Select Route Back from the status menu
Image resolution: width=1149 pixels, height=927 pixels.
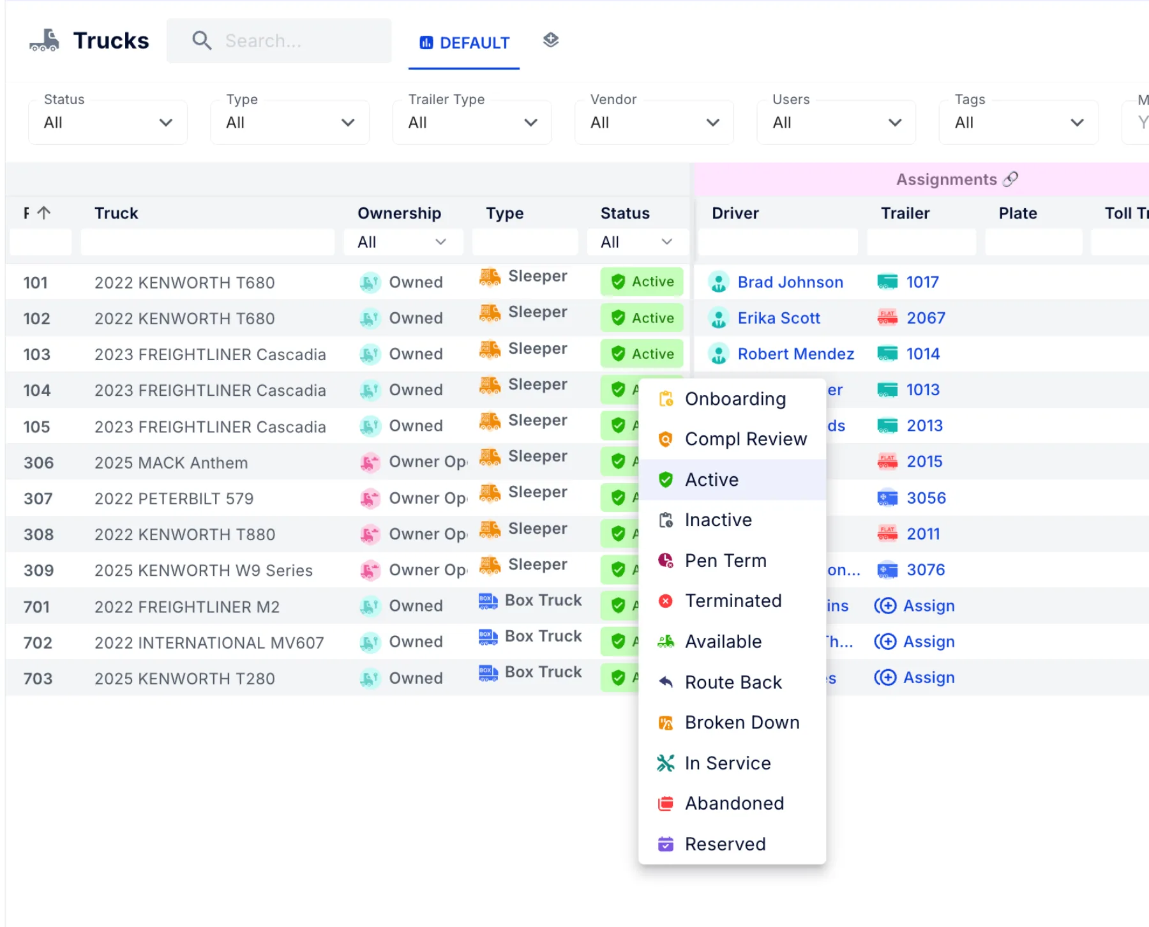pos(732,682)
